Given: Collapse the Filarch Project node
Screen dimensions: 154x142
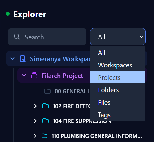Looking at the screenshot, I should pos(24,75).
